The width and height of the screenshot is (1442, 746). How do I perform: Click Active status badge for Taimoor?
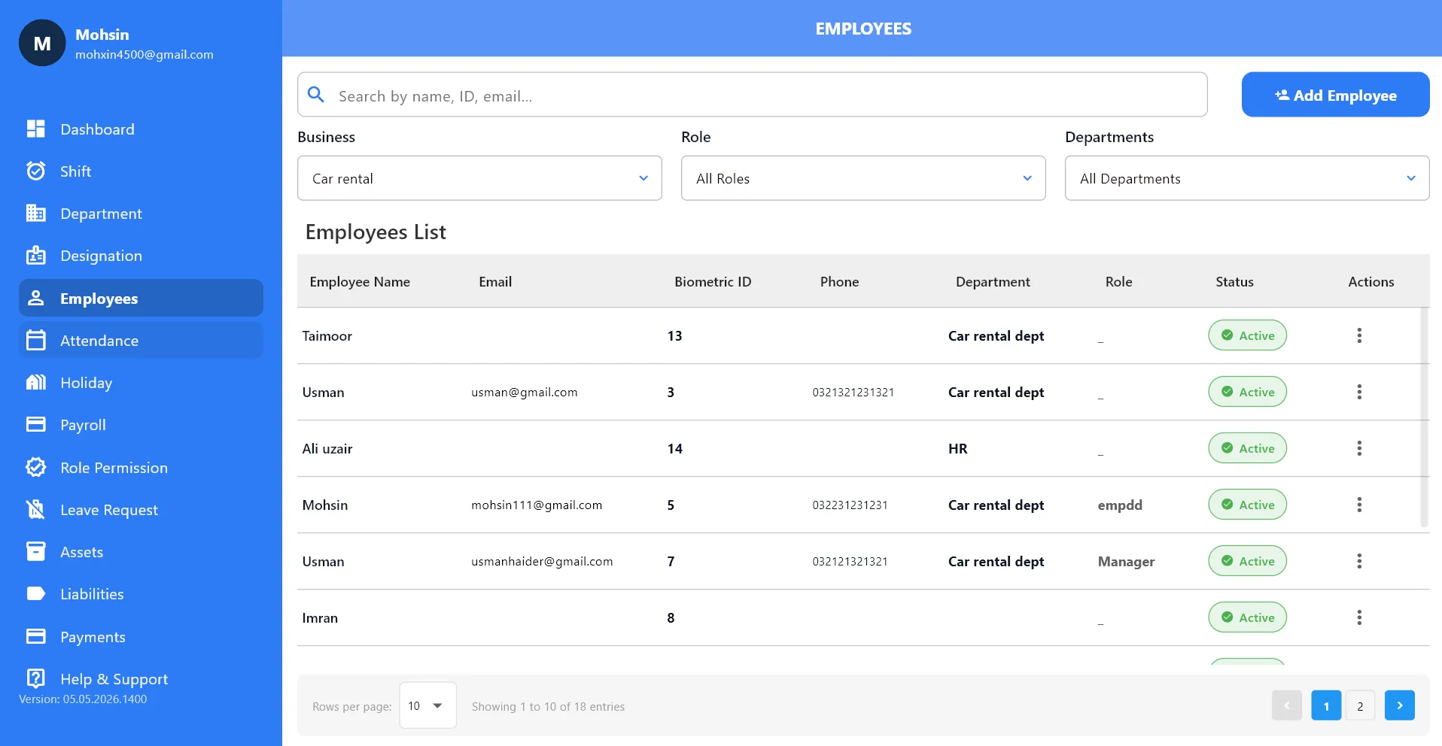[1247, 335]
